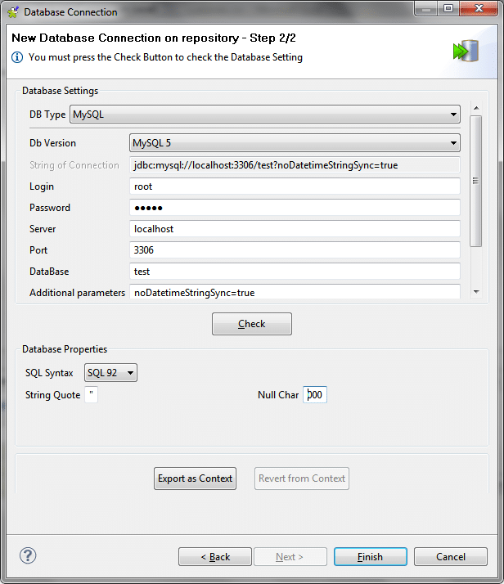The image size is (504, 584).
Task: Go back using the Back button
Action: tap(215, 557)
